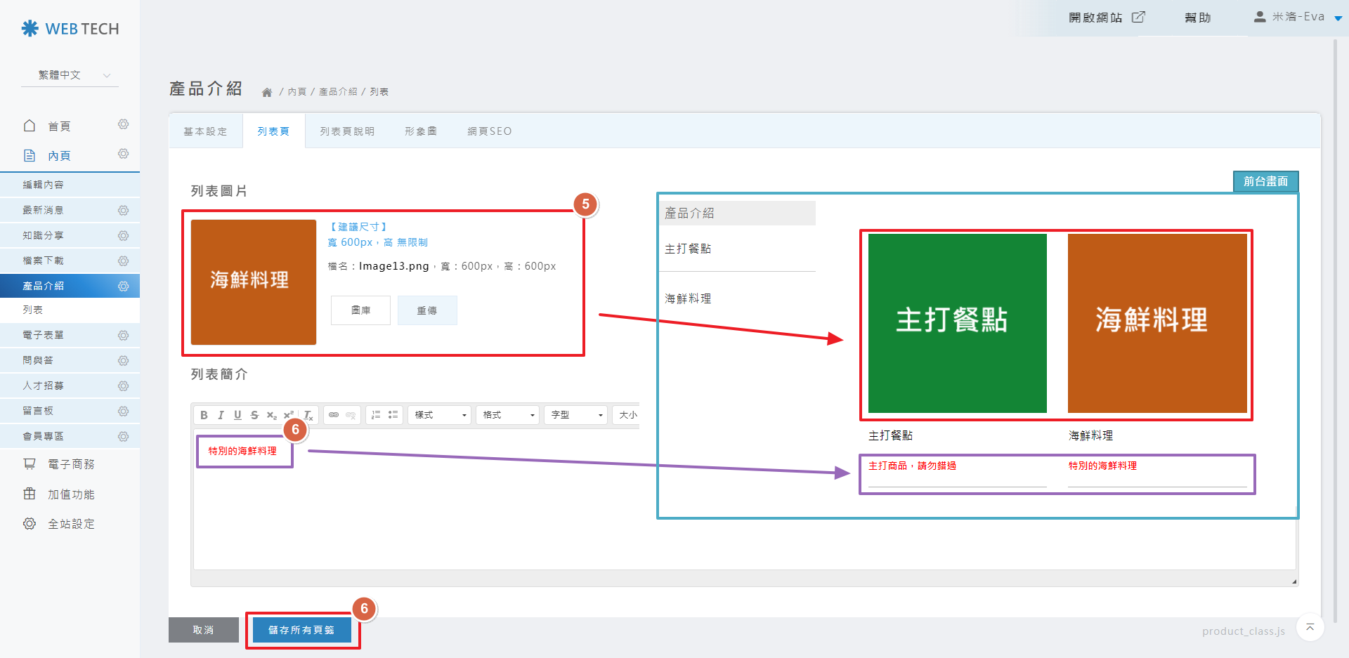Screen dimensions: 1349x658
Task: Toggle italic formatting in the editor
Action: click(221, 415)
